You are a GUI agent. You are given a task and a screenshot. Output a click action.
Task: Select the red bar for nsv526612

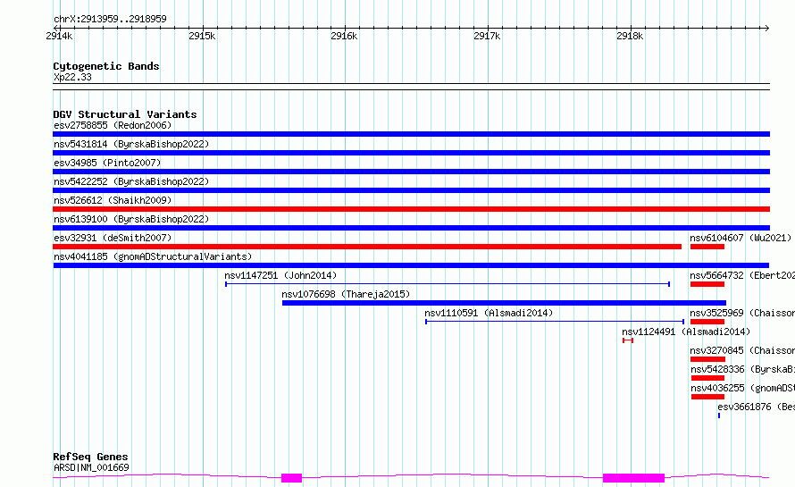point(411,209)
